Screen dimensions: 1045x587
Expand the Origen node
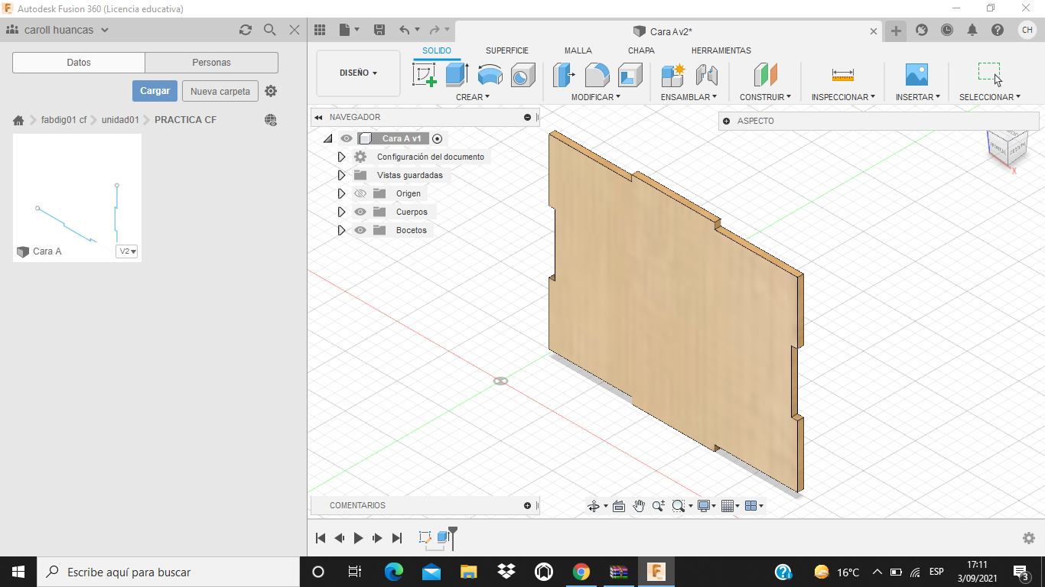tap(342, 193)
